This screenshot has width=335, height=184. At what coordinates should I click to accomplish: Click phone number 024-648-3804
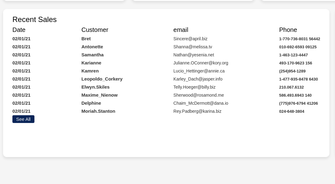pos(292,111)
